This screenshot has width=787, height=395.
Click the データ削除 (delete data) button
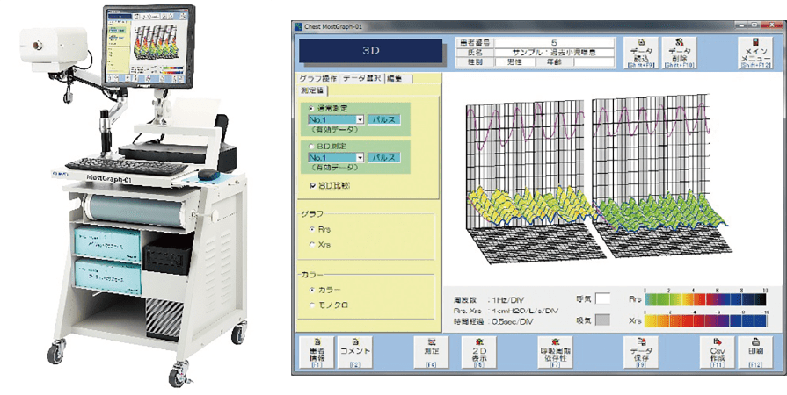pyautogui.click(x=679, y=53)
